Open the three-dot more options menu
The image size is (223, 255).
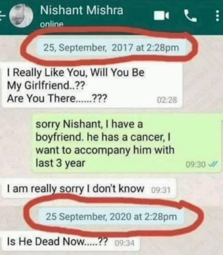coord(217,16)
